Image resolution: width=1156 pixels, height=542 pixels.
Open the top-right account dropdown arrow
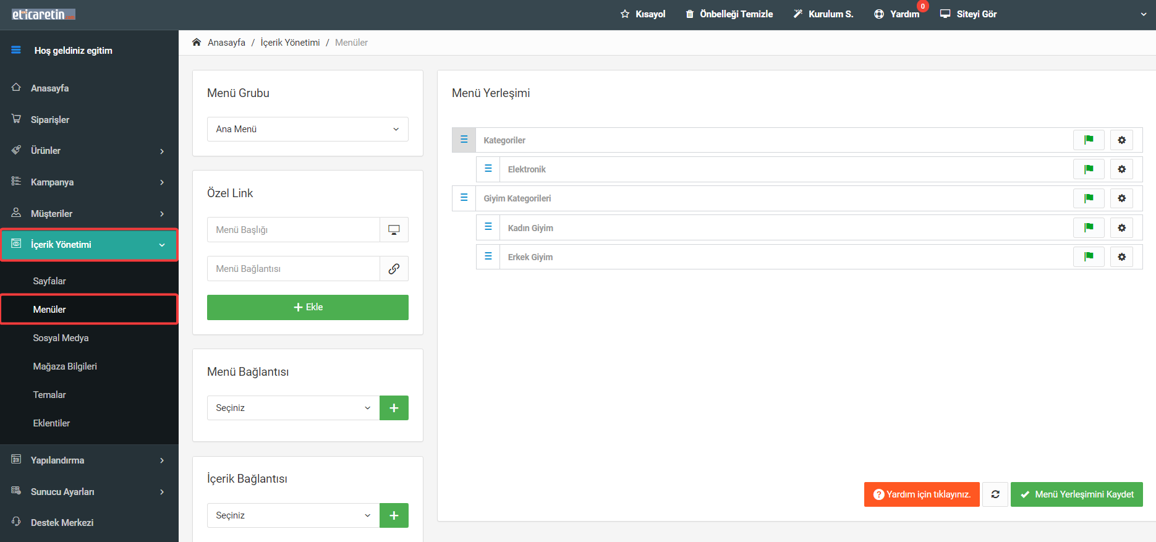click(x=1144, y=14)
